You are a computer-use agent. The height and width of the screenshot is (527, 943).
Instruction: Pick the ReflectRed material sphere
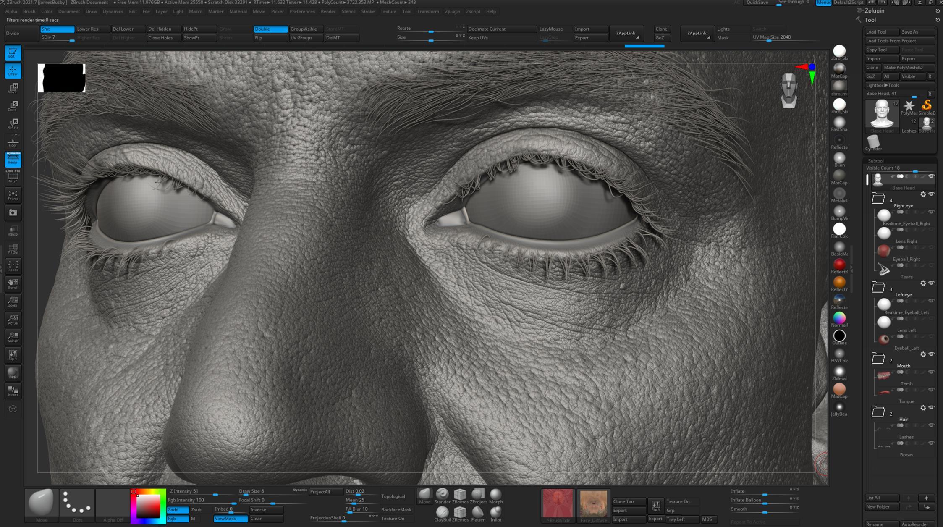[839, 265]
